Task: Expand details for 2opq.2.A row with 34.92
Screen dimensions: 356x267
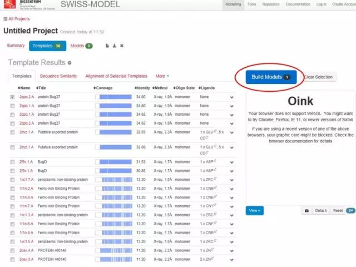Action: tap(231, 123)
